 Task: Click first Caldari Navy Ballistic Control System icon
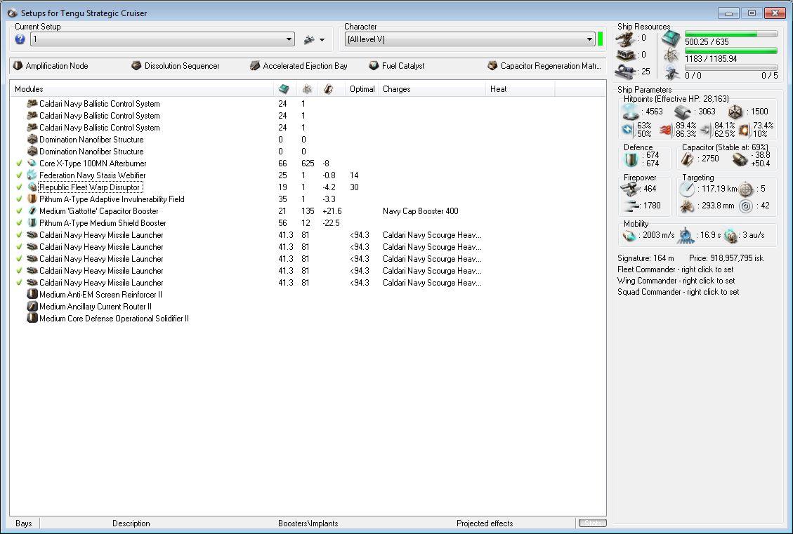(32, 104)
